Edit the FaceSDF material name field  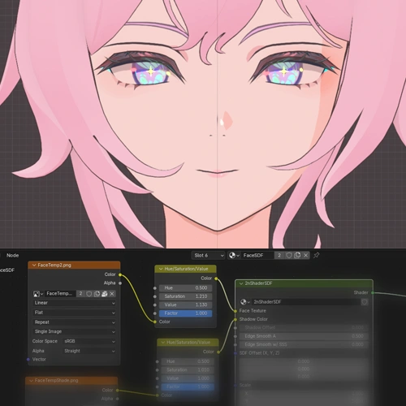257,255
